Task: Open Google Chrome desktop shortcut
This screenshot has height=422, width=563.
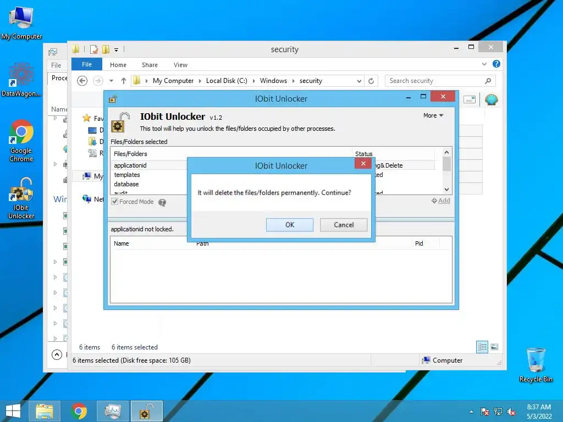Action: (x=21, y=140)
